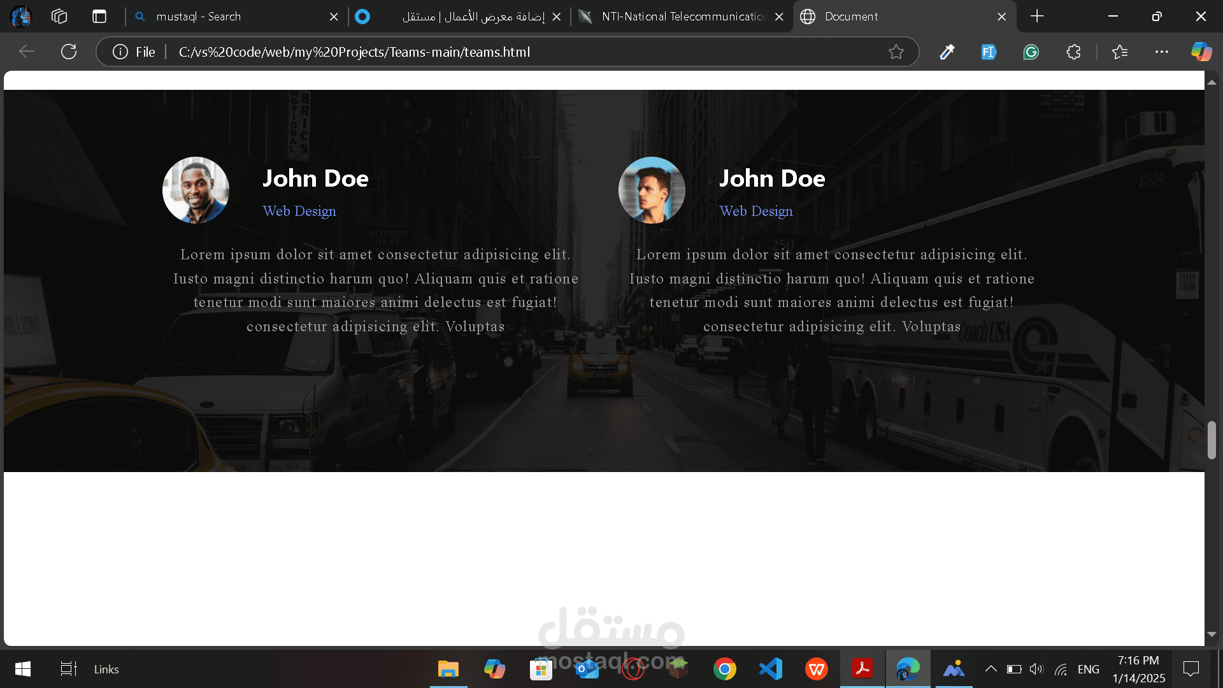Screen dimensions: 1223x688
Task: Open Copilot sidebar icon
Action: point(1201,52)
